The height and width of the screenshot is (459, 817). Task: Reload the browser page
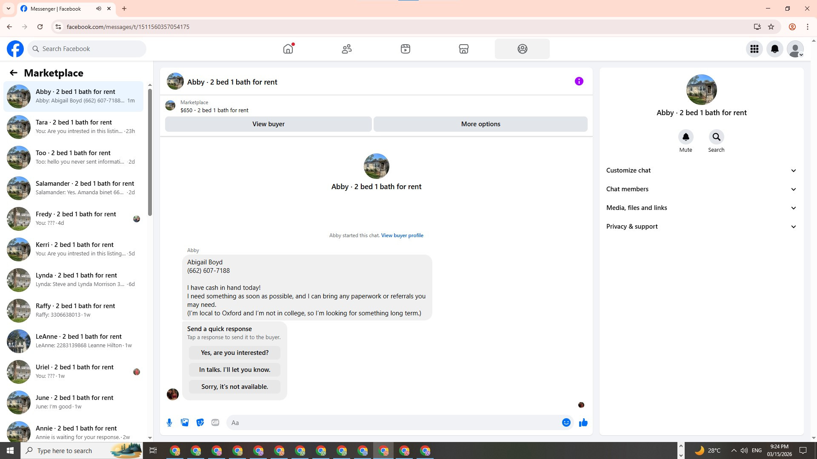pos(40,27)
